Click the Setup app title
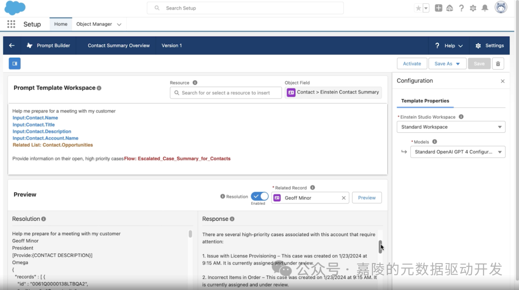This screenshot has height=290, width=519. (32, 24)
